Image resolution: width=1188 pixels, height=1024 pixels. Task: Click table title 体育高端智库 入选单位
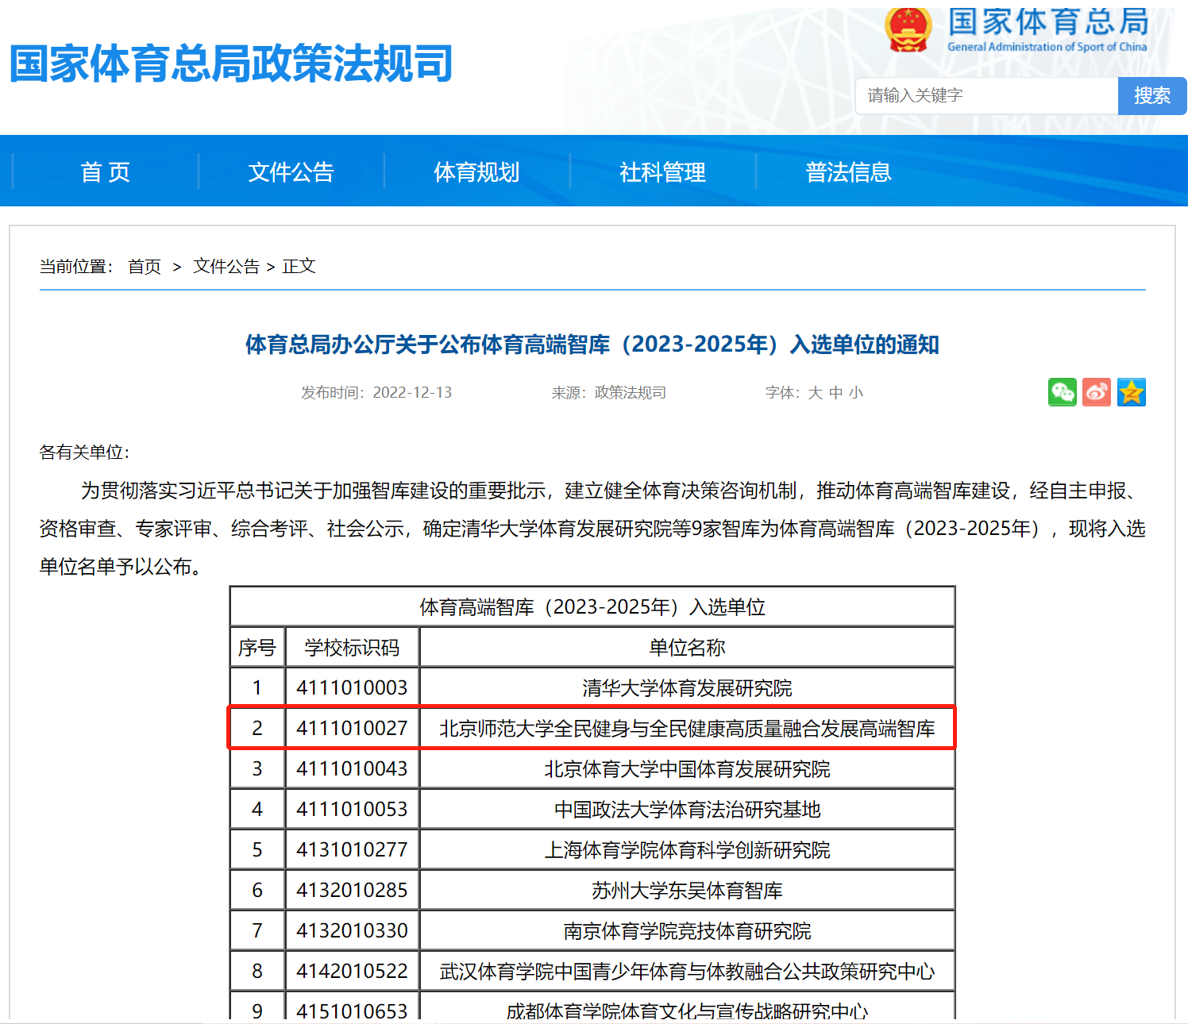pos(592,607)
